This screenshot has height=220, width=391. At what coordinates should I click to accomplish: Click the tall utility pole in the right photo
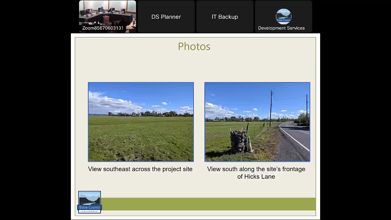pos(271,108)
